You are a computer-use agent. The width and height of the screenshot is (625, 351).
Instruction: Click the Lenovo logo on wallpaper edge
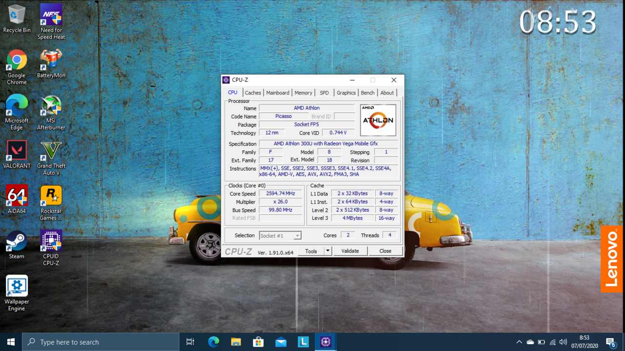[611, 259]
